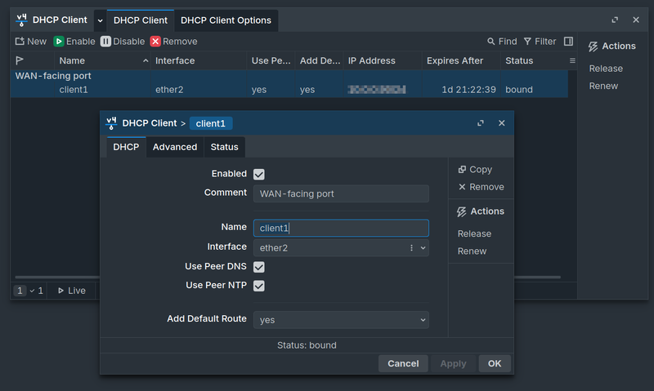
Task: Click the Cancel button
Action: [403, 363]
